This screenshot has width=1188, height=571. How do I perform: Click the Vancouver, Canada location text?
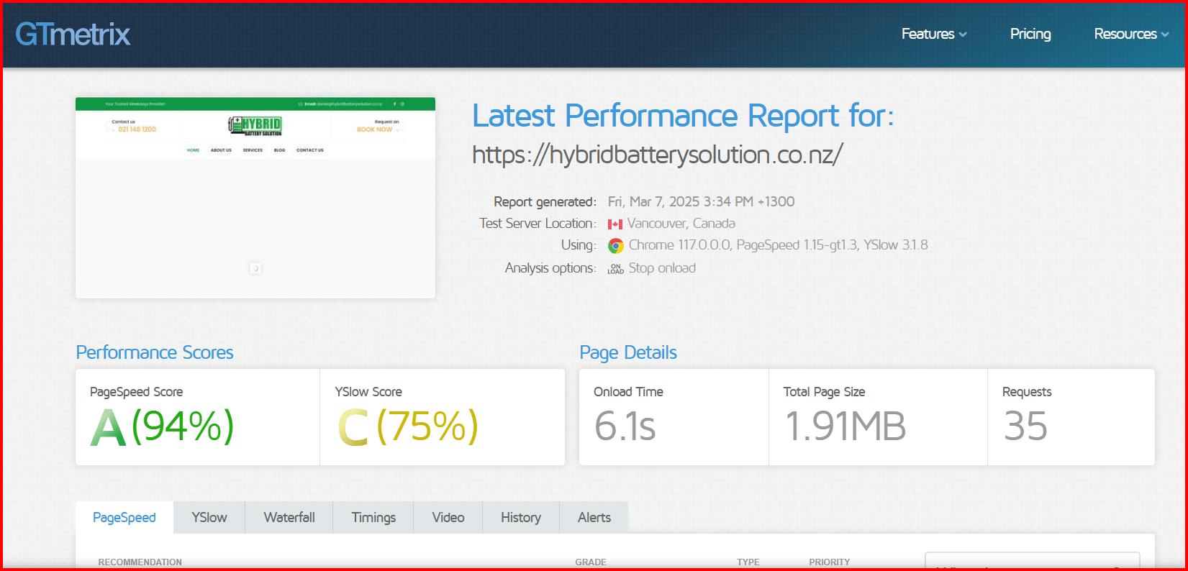point(681,224)
